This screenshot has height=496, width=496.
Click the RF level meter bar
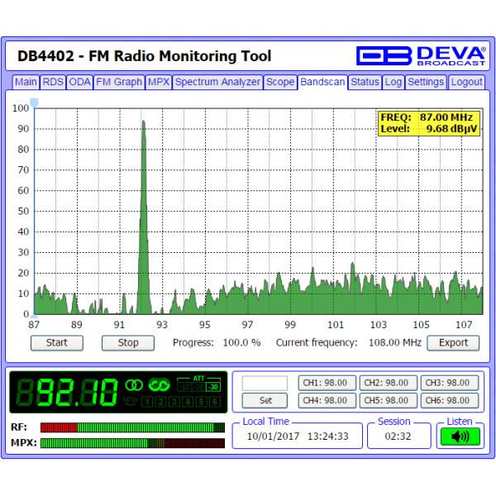click(x=132, y=427)
